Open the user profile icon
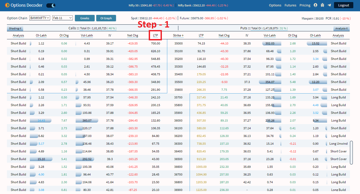Image resolution: width=360 pixels, height=194 pixels. (316, 5)
